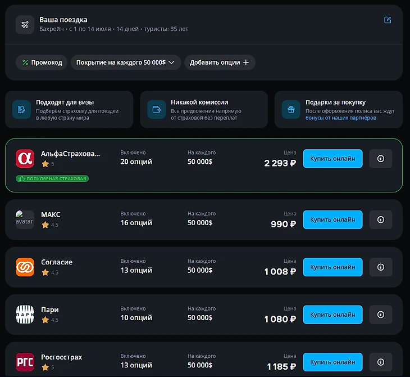410x377 pixels.
Task: Buy АльфаСтрахование policy online
Action: click(332, 159)
